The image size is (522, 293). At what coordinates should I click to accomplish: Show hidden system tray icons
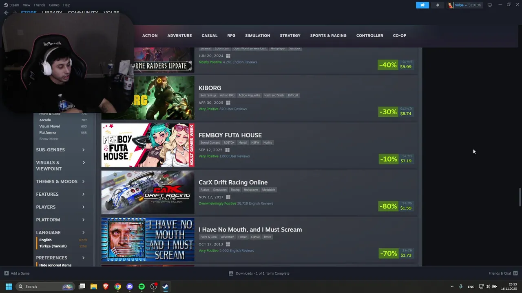click(452, 286)
